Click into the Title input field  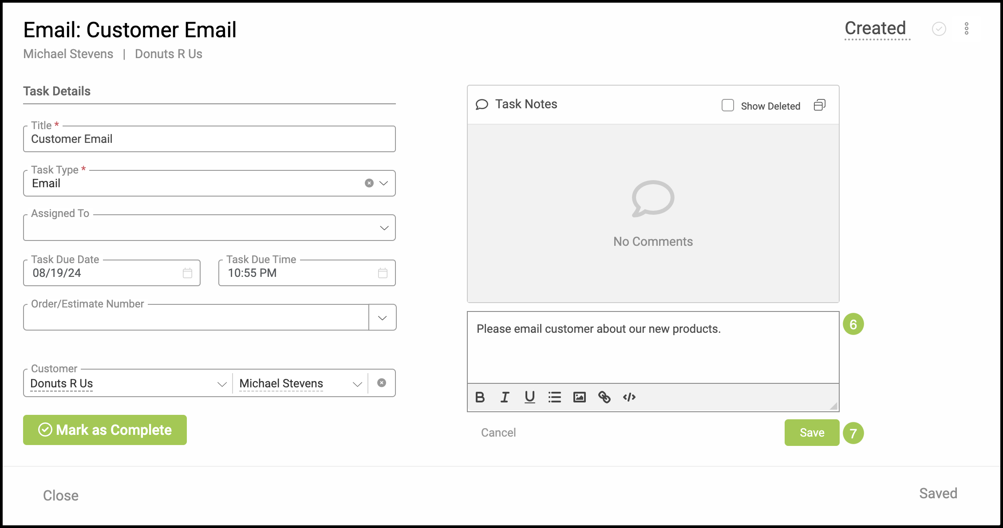pyautogui.click(x=209, y=139)
